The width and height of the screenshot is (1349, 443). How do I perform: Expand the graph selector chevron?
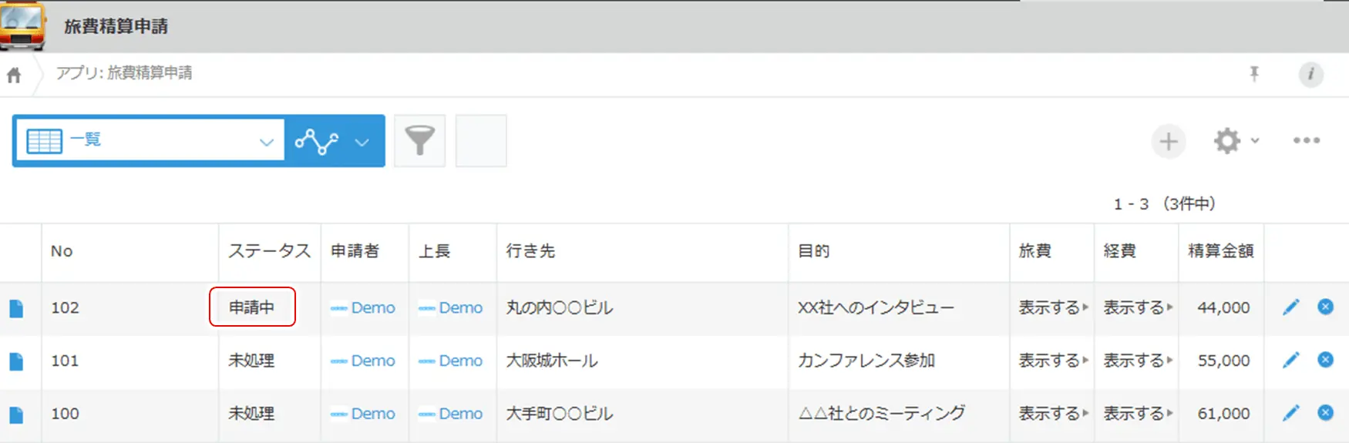(362, 142)
